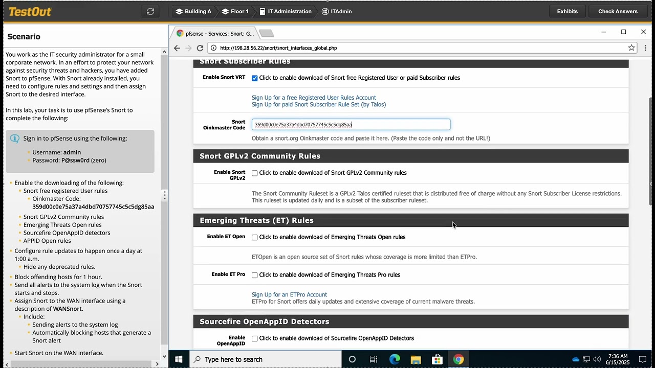The image size is (655, 368).
Task: Open the notifications action center icon
Action: click(643, 359)
